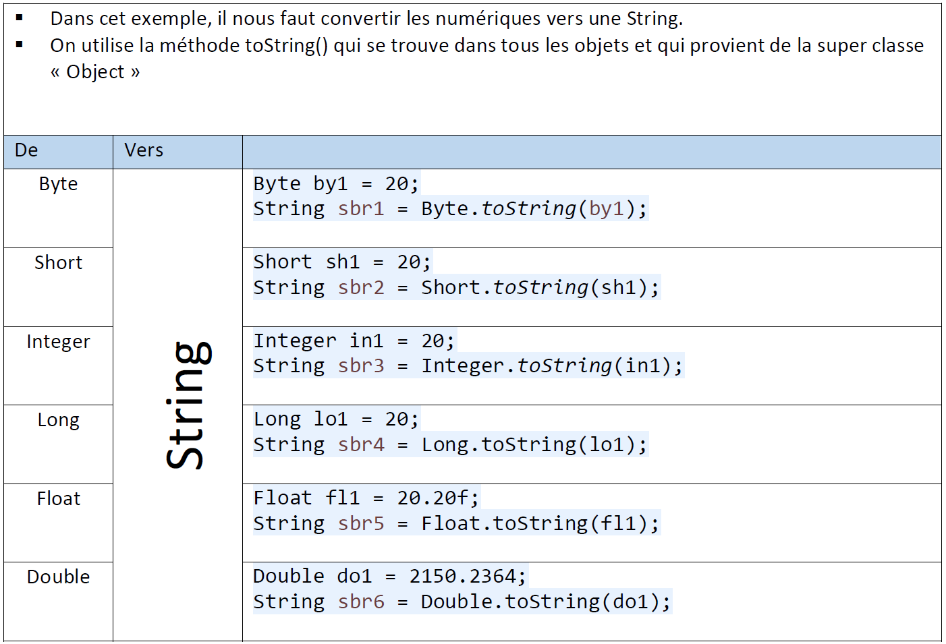Click the first bullet sentence starting 'Dans cet exemple'
Image resolution: width=946 pixels, height=644 pixels.
(x=366, y=19)
